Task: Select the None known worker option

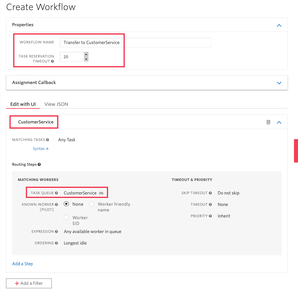Action: pyautogui.click(x=66, y=204)
